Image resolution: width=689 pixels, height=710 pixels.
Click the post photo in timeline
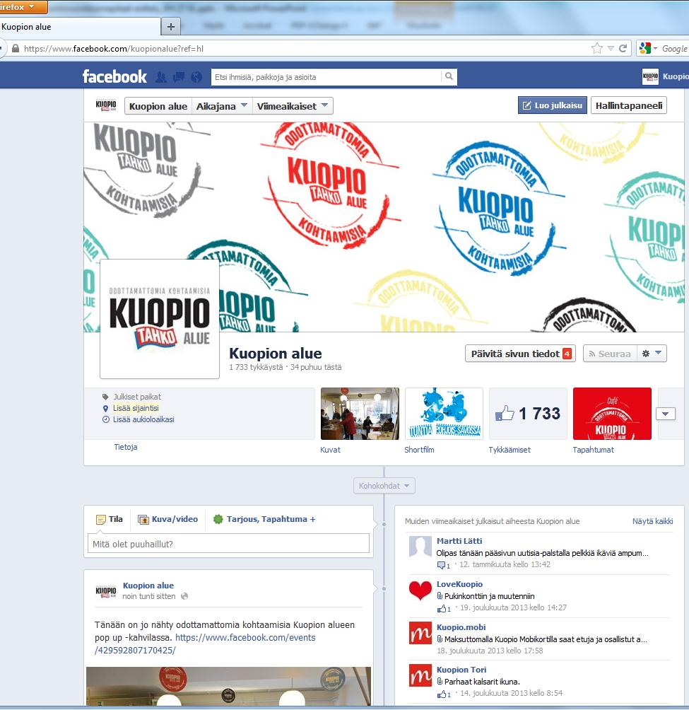pos(228,686)
